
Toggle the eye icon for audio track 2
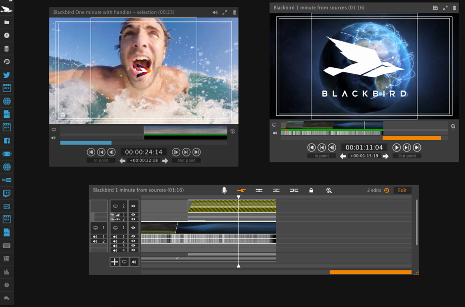pyautogui.click(x=133, y=241)
